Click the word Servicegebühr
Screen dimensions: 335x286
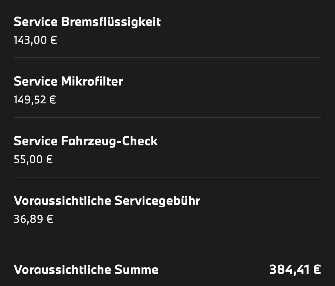157,201
